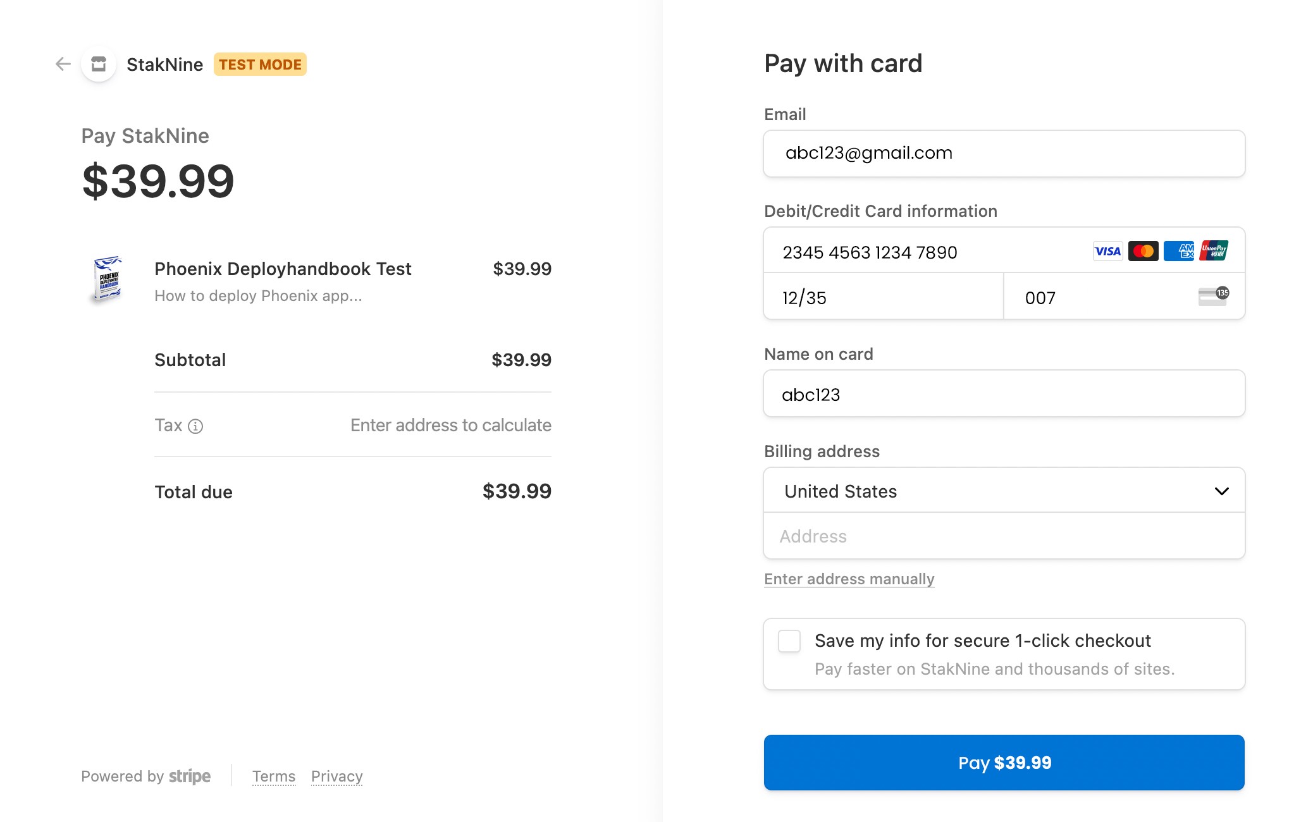
Task: Open the United States country dropdown
Action: click(x=1004, y=491)
